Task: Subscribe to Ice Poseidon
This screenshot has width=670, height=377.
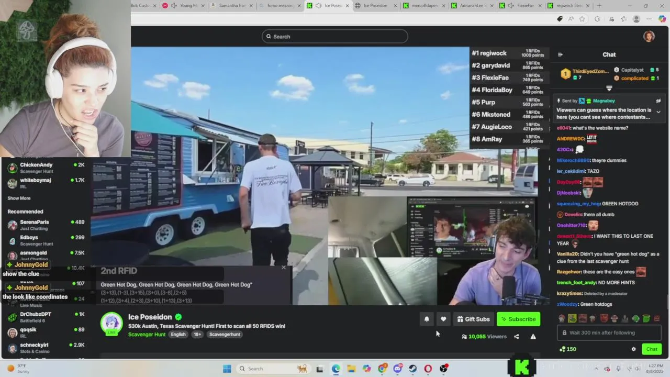Action: click(x=518, y=319)
